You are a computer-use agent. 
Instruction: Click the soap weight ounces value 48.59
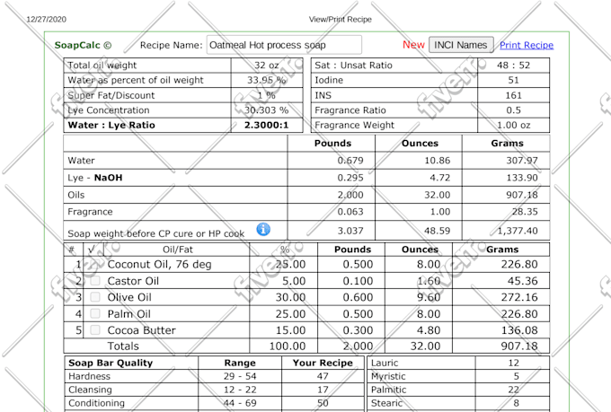(438, 231)
